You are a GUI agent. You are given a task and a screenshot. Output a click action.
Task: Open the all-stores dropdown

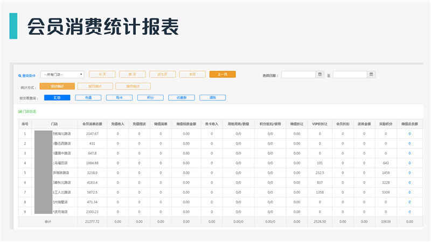62,74
